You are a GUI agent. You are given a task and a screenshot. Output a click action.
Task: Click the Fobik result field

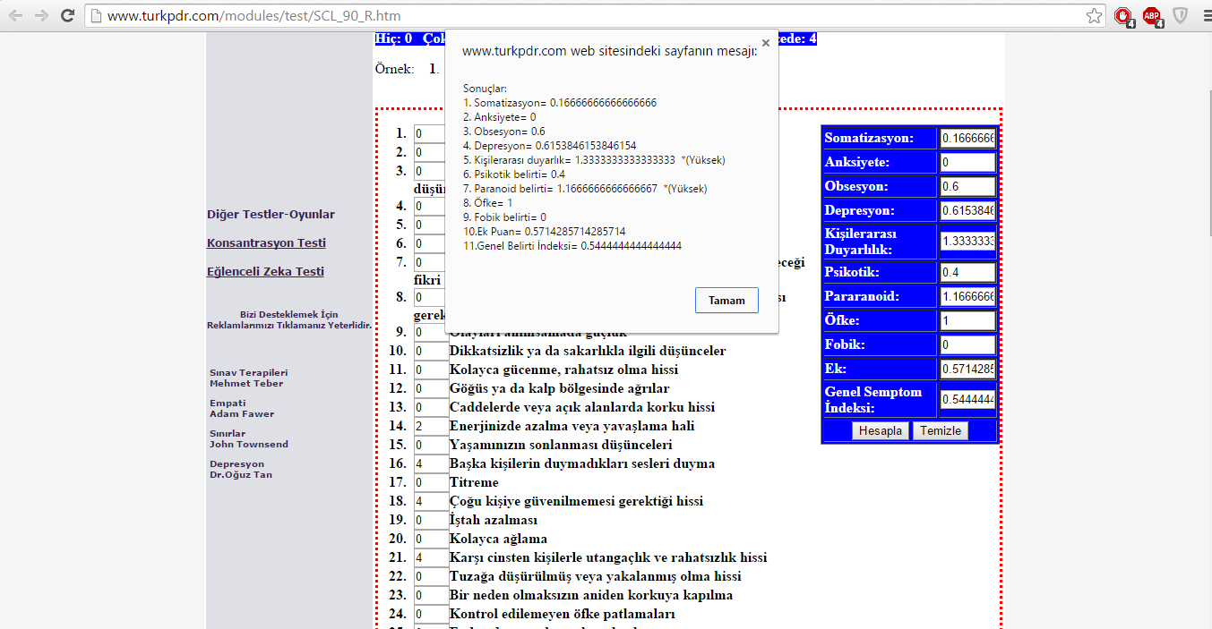tap(967, 344)
